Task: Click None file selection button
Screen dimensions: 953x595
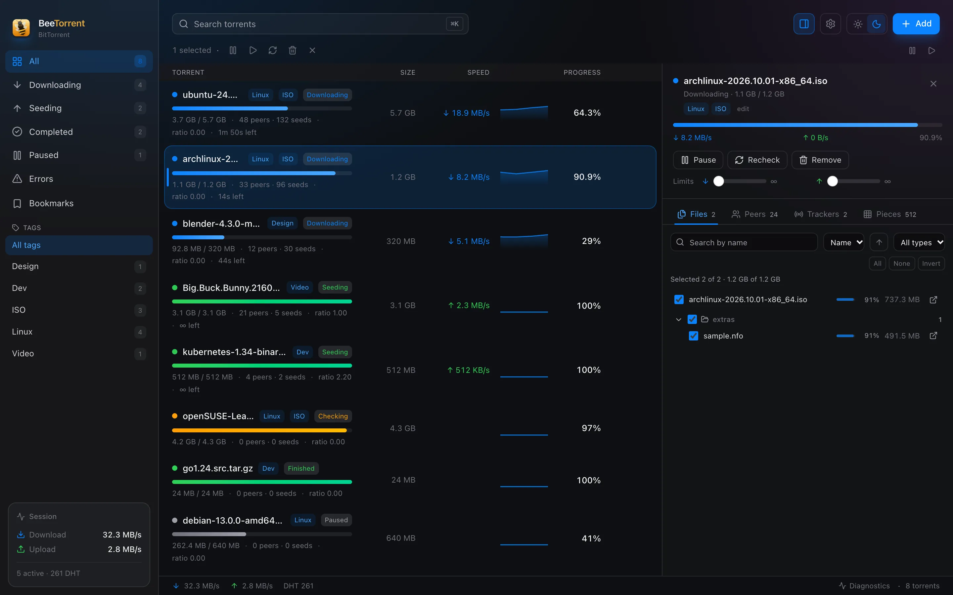Action: click(901, 264)
